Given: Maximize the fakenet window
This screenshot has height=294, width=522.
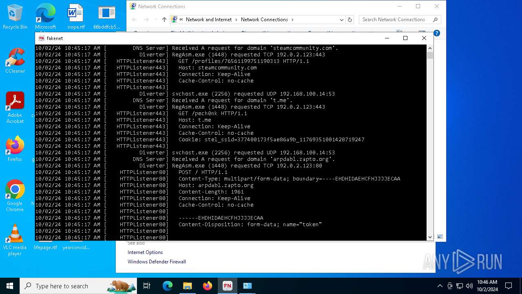Looking at the screenshot, I should click(405, 38).
